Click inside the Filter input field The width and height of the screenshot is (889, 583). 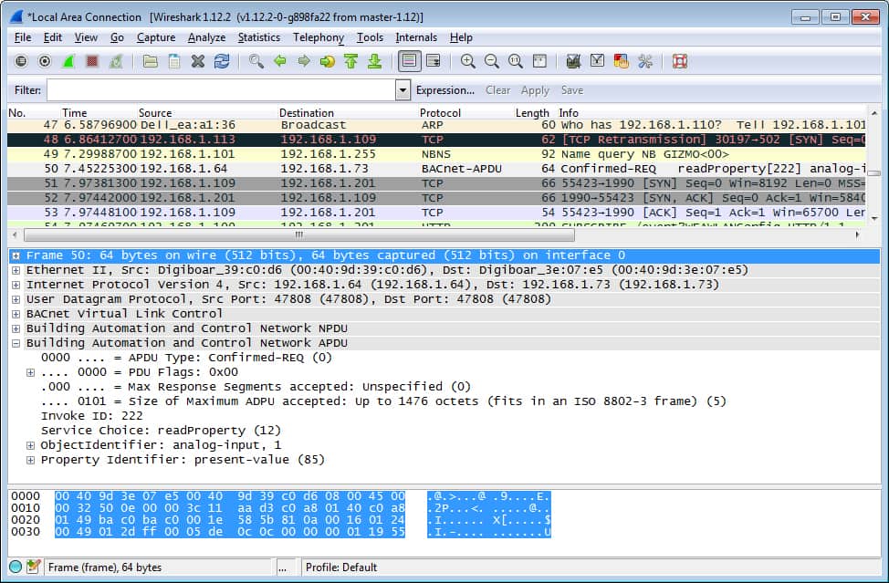tap(219, 89)
